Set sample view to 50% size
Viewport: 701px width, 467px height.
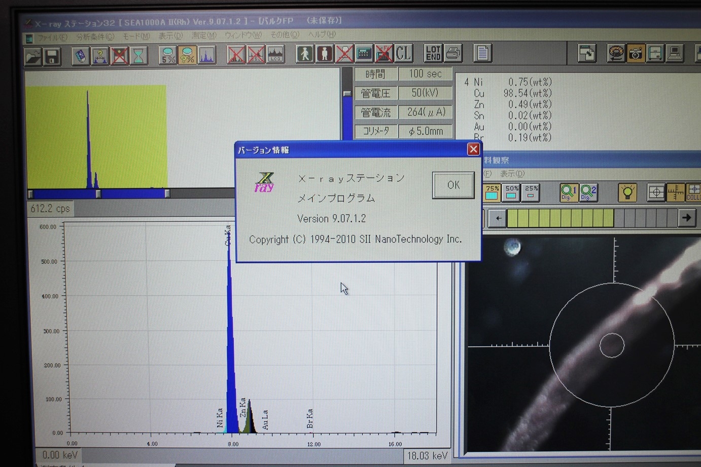click(511, 192)
